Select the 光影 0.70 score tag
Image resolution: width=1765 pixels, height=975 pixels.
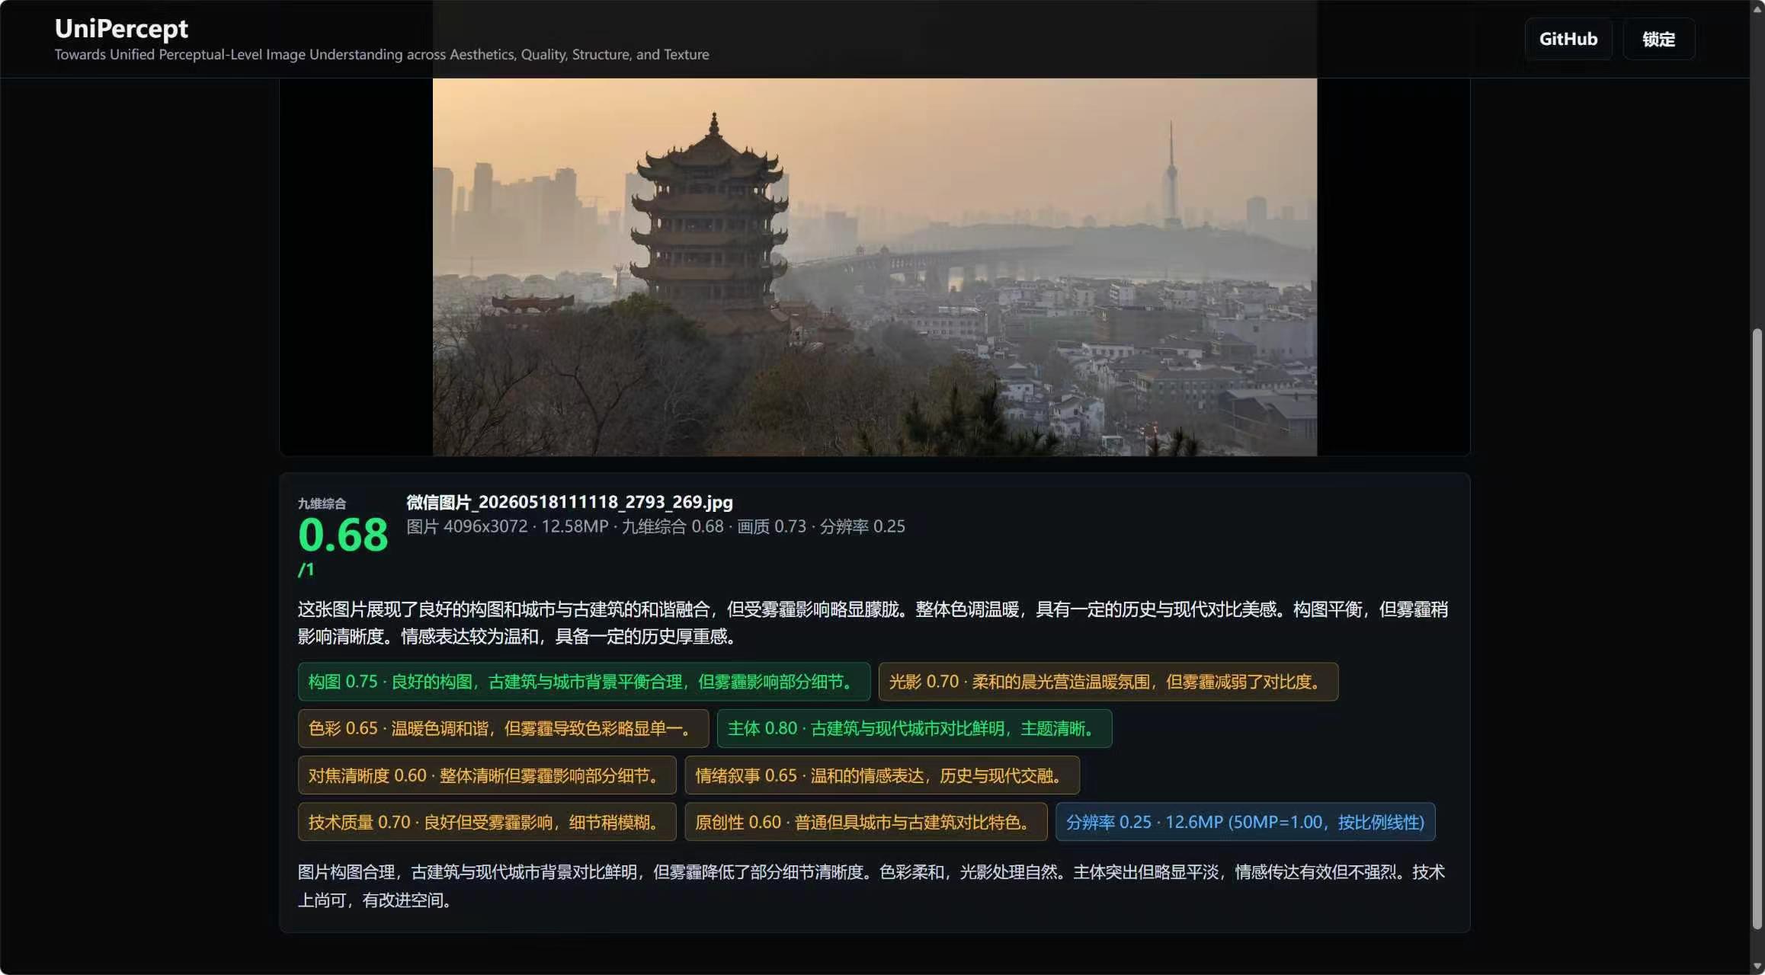(1108, 682)
